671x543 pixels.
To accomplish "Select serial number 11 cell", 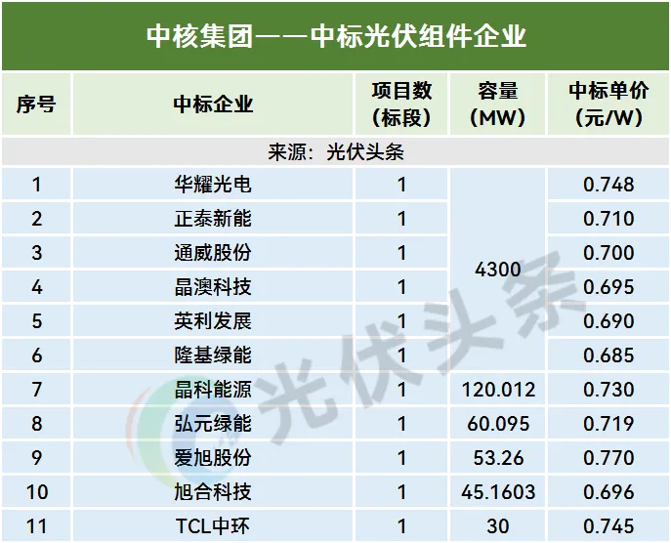I will click(36, 525).
